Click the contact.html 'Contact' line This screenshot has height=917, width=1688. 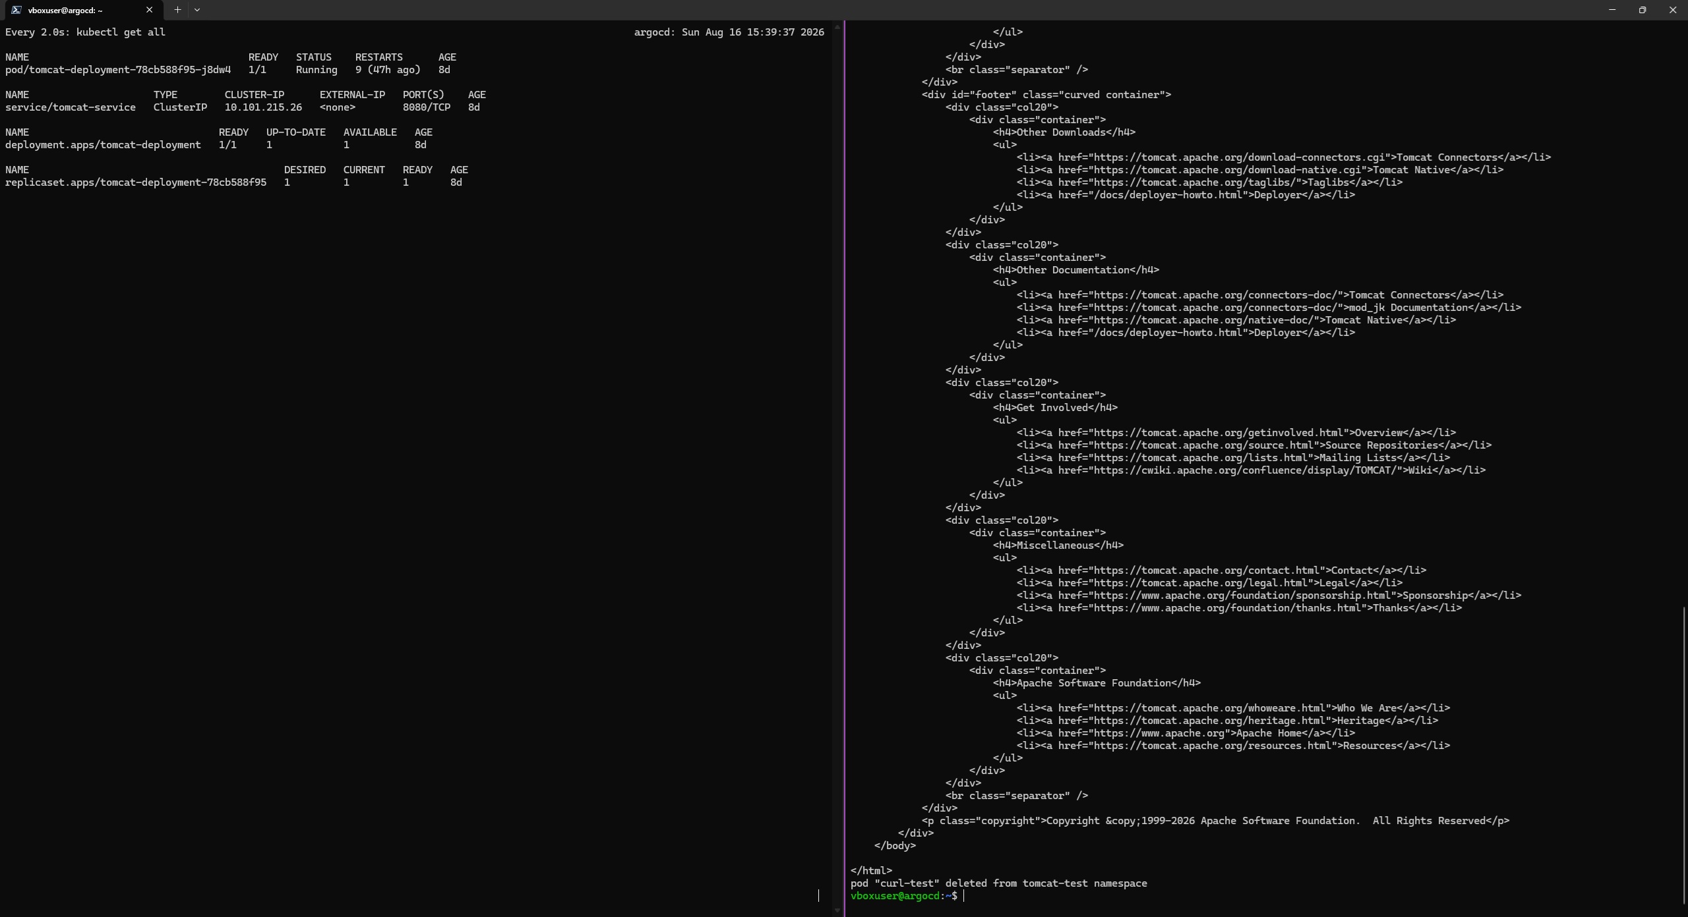[x=1221, y=570]
